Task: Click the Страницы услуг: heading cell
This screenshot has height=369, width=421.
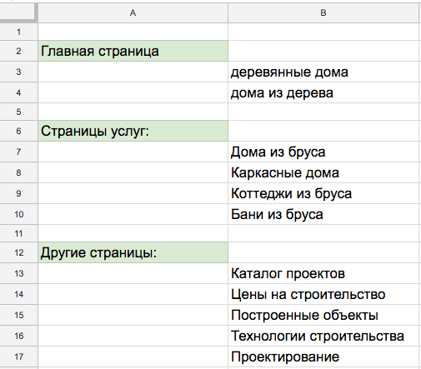Action: point(133,131)
